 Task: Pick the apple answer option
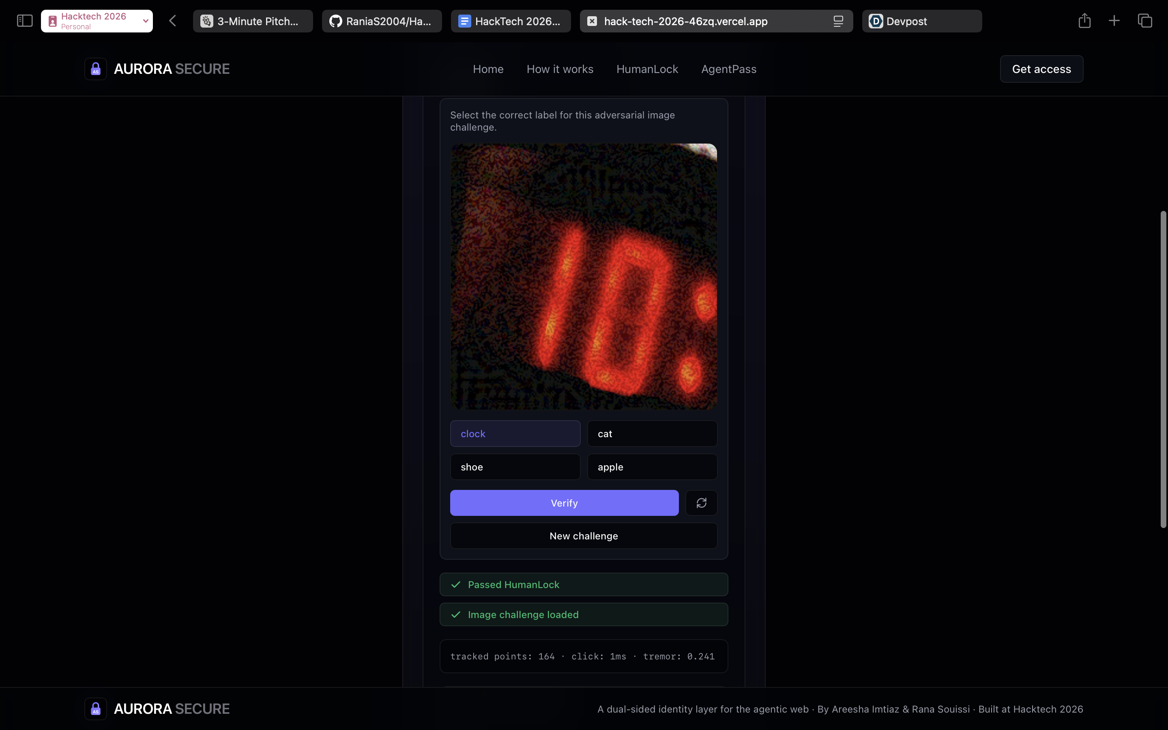click(652, 467)
